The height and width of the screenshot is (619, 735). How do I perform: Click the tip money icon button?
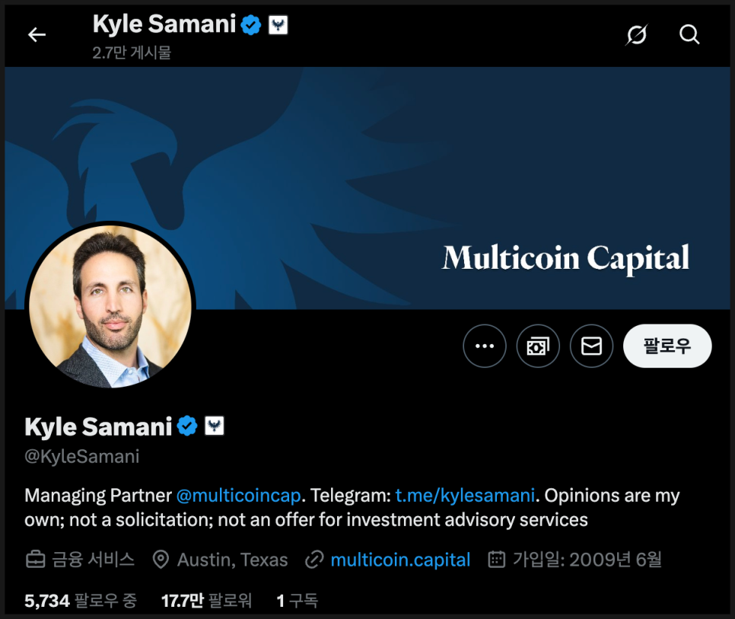click(538, 346)
